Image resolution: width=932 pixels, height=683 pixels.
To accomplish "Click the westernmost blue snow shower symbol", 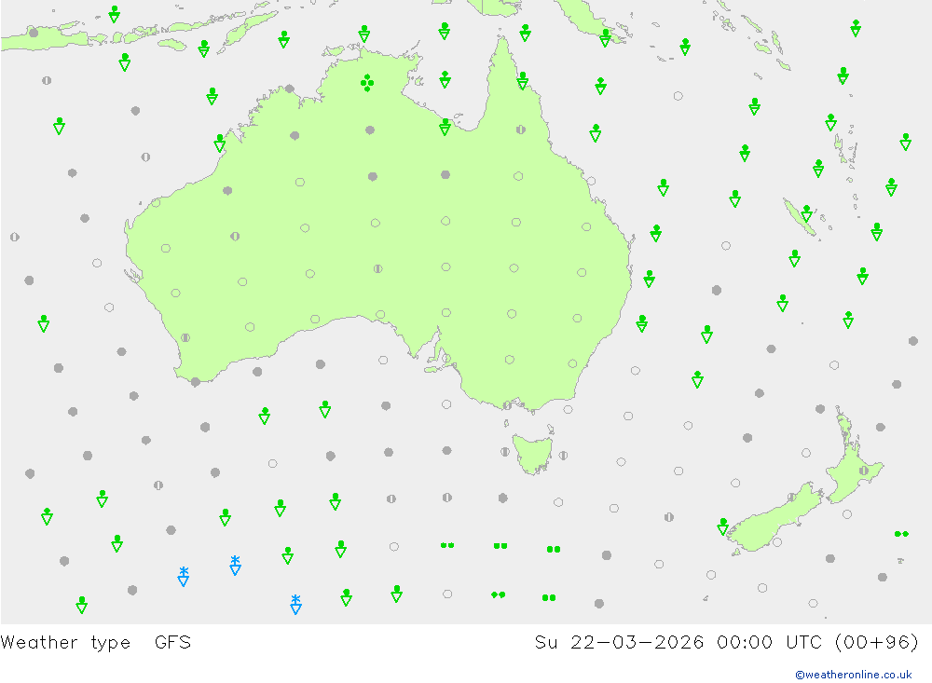I will point(184,576).
